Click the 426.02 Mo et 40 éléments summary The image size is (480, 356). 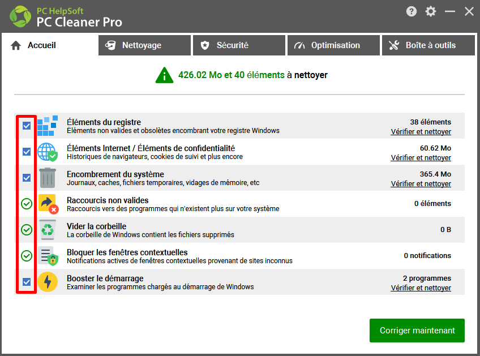pos(232,75)
